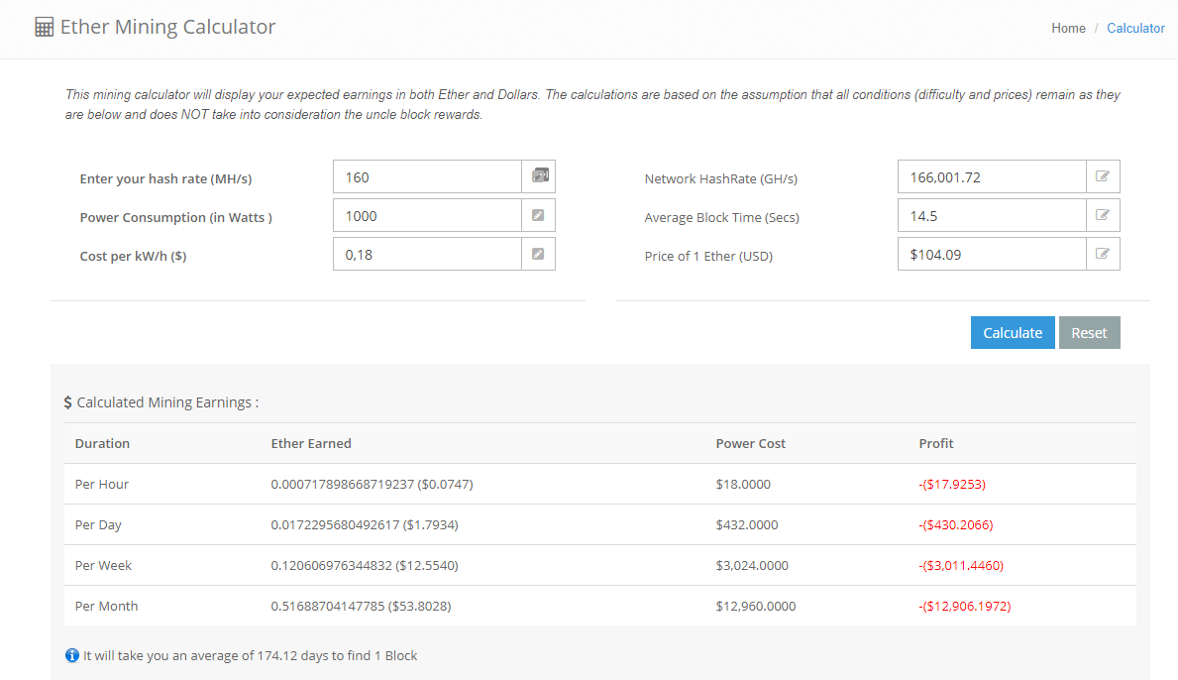Click the $12,960.0000 power cost cell
The image size is (1178, 680).
[756, 606]
